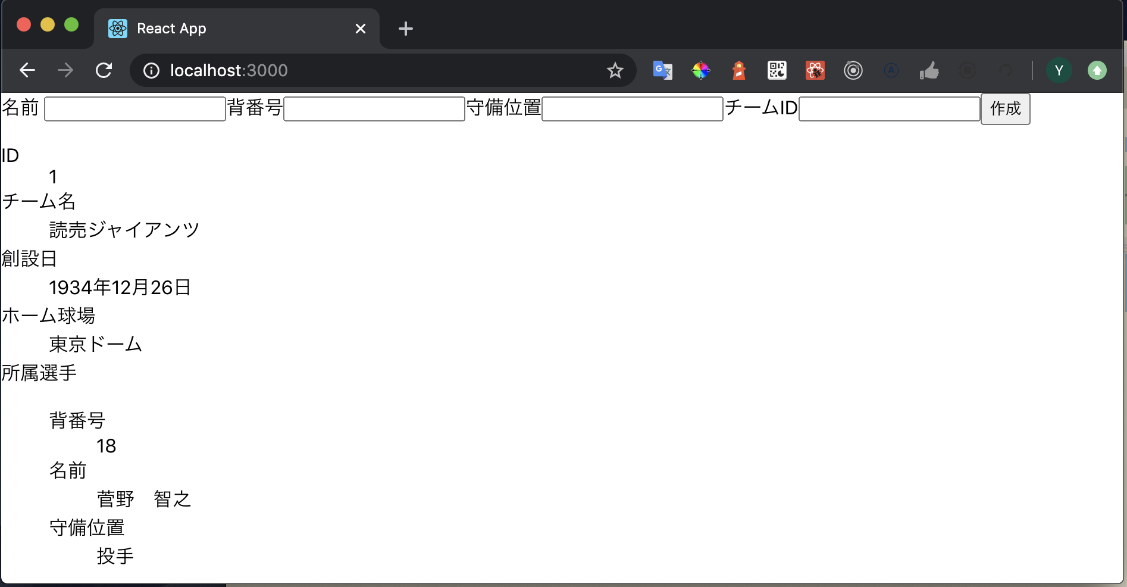Click the チーム名 label
The image size is (1127, 587).
pos(39,201)
